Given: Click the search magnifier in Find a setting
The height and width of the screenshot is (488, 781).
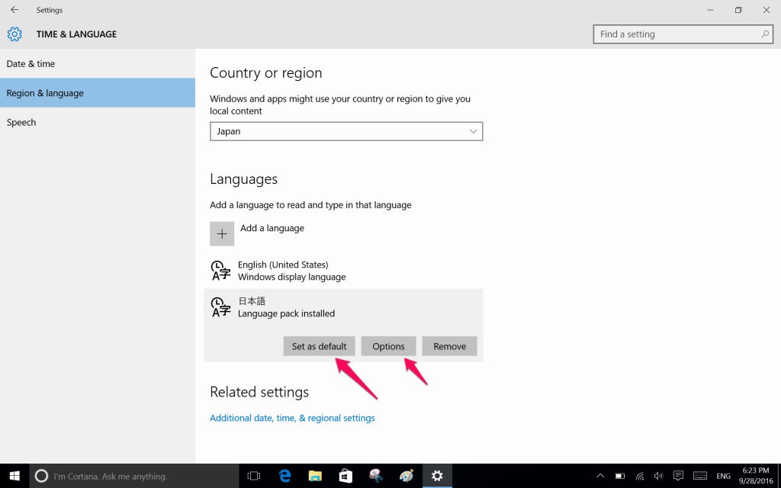Looking at the screenshot, I should click(x=764, y=34).
